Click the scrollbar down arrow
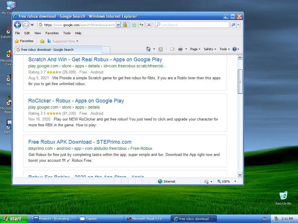Image resolution: width=298 pixels, height=223 pixels. (x=240, y=175)
